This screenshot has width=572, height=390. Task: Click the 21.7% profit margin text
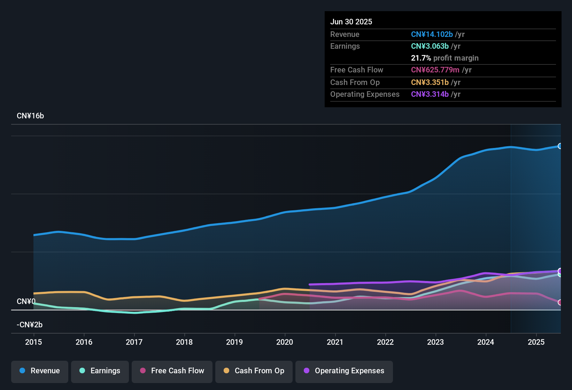tap(445, 58)
